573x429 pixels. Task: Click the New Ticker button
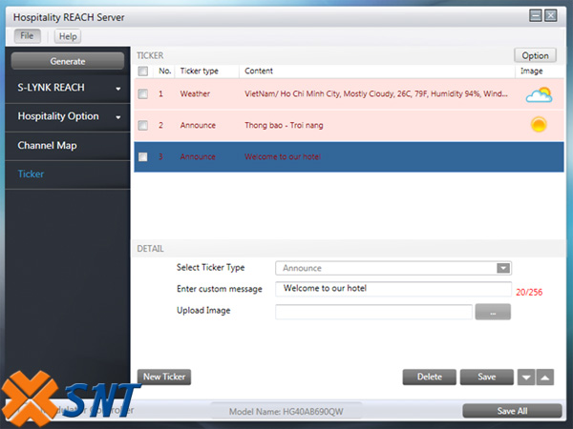[164, 377]
